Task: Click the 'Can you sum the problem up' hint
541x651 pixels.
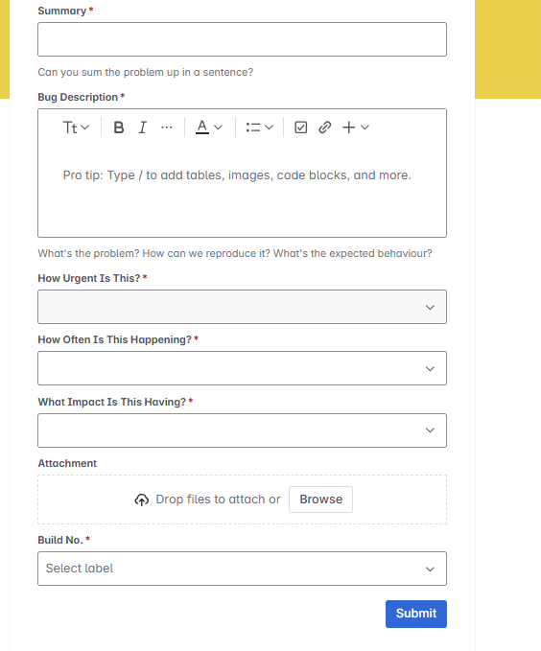Action: (146, 72)
